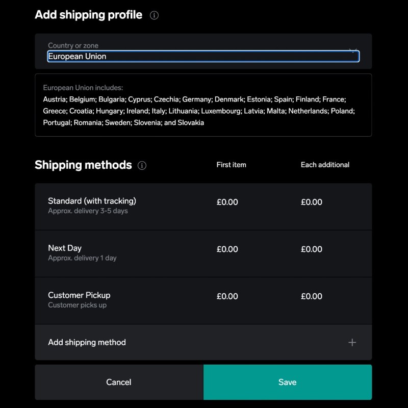The width and height of the screenshot is (408, 408).
Task: Edit each additional price for Customer Pickup
Action: tap(312, 296)
